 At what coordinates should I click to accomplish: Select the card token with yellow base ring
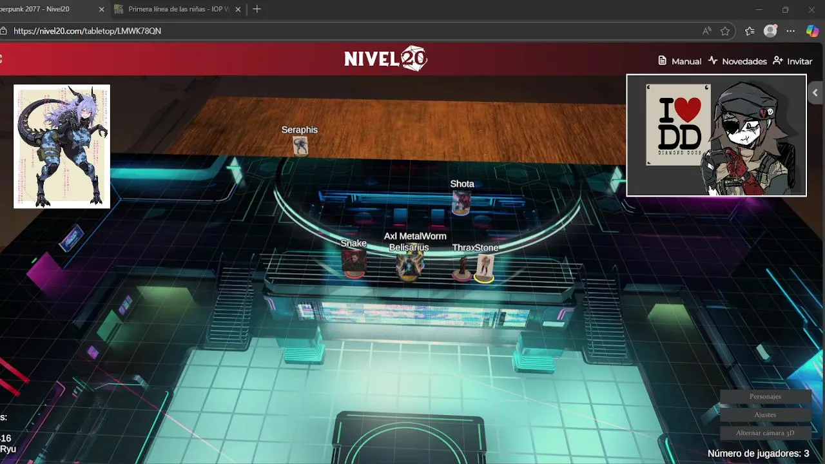point(485,268)
